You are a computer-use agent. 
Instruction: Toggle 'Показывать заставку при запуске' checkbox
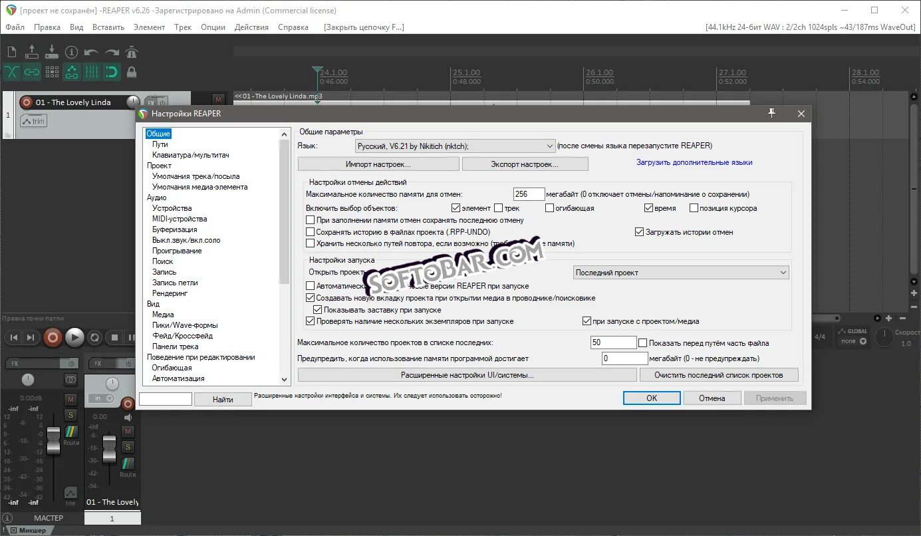click(318, 310)
